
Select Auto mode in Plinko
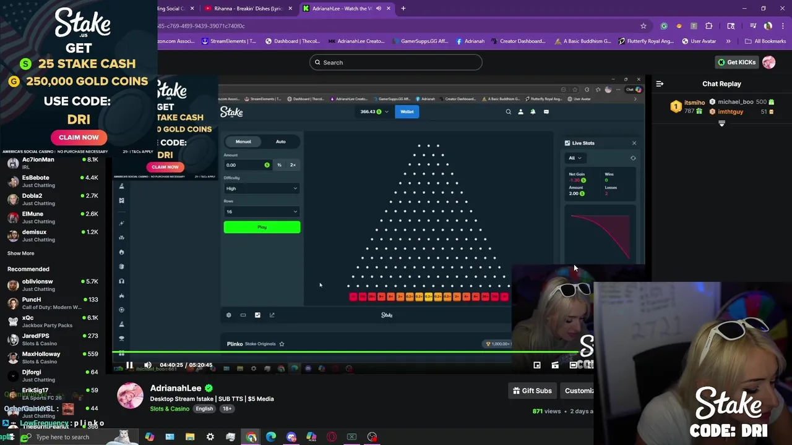coord(281,142)
